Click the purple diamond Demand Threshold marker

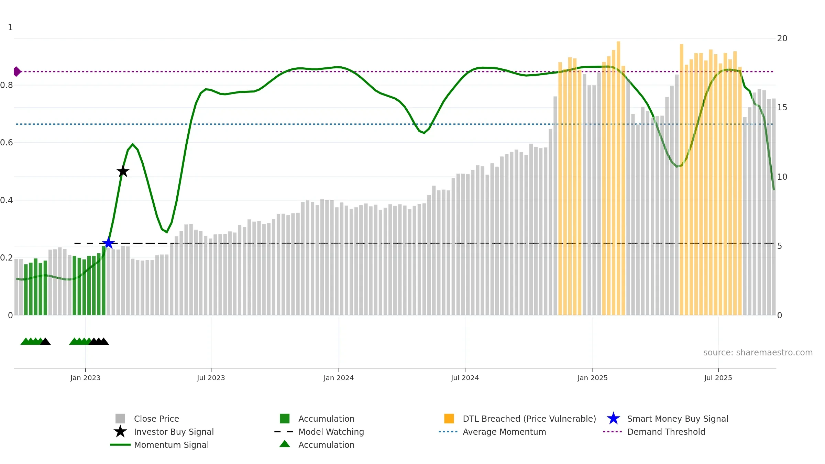coord(17,71)
